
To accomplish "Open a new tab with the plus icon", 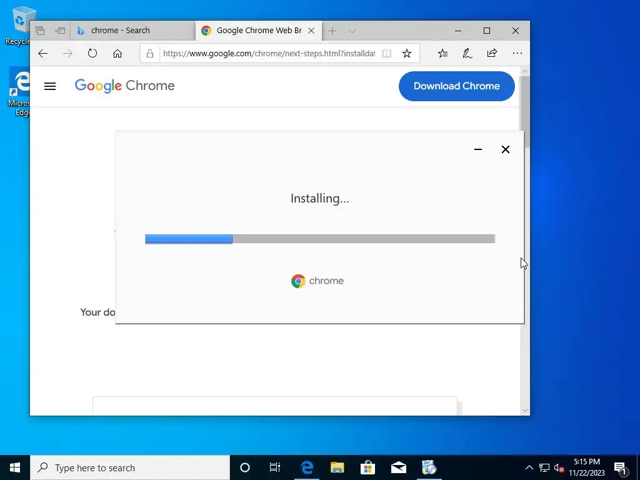I will click(x=332, y=31).
